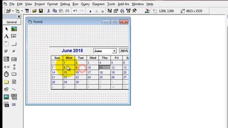Select the ComboBox control tool
Image resolution: width=228 pixels, height=128 pixels.
(x=6, y=59)
